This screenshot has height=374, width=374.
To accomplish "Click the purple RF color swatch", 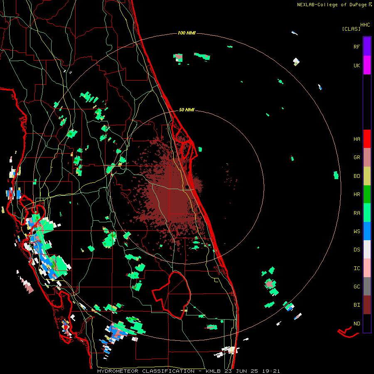I will (x=367, y=47).
